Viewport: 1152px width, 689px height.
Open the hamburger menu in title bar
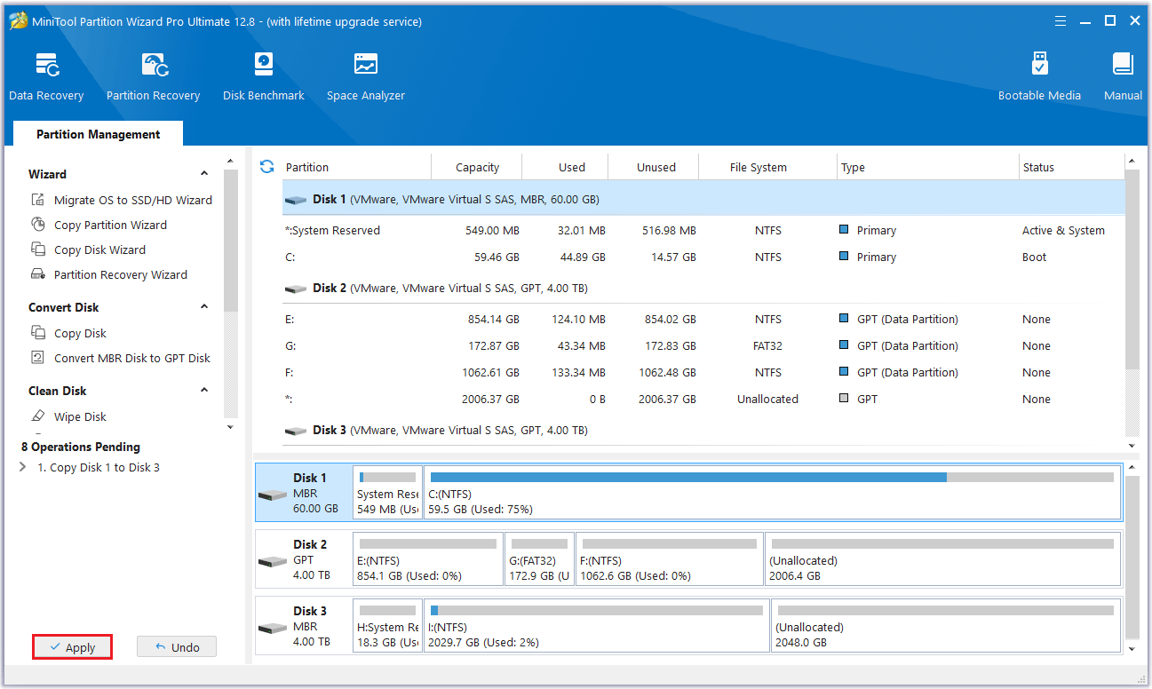point(1060,20)
